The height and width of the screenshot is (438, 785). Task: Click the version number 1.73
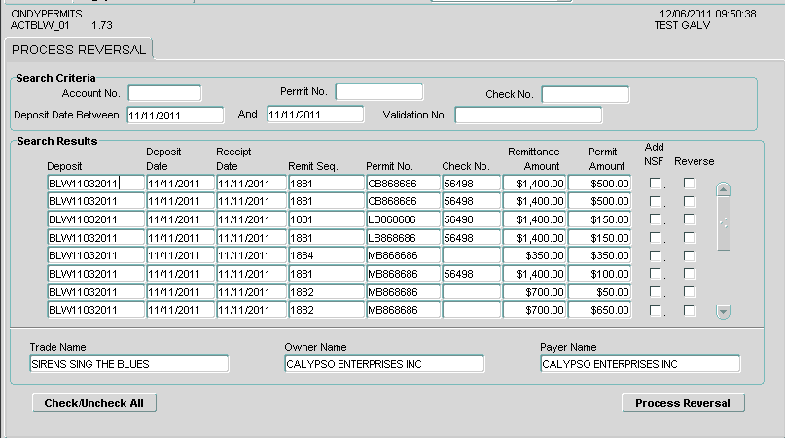[101, 25]
